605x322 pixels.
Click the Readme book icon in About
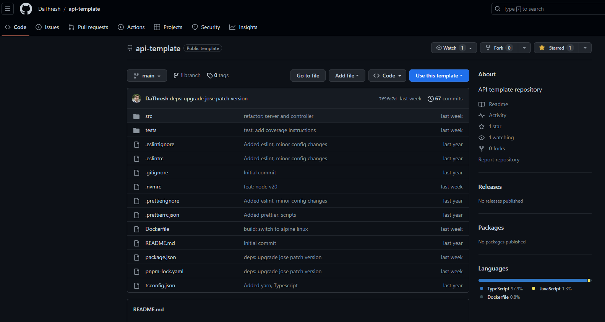pos(482,105)
